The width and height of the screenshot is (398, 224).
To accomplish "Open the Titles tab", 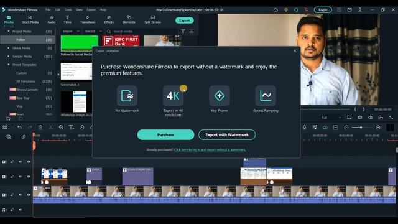I will click(x=67, y=19).
